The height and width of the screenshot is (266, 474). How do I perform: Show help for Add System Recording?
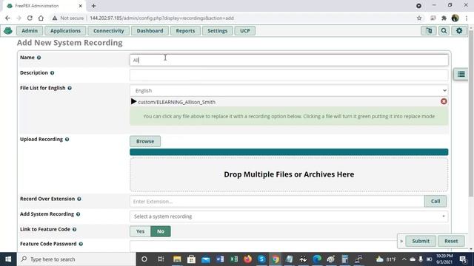[78, 214]
